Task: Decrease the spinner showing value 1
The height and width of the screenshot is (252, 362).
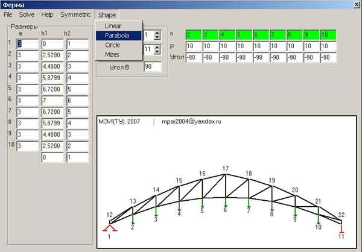Action: click(157, 37)
